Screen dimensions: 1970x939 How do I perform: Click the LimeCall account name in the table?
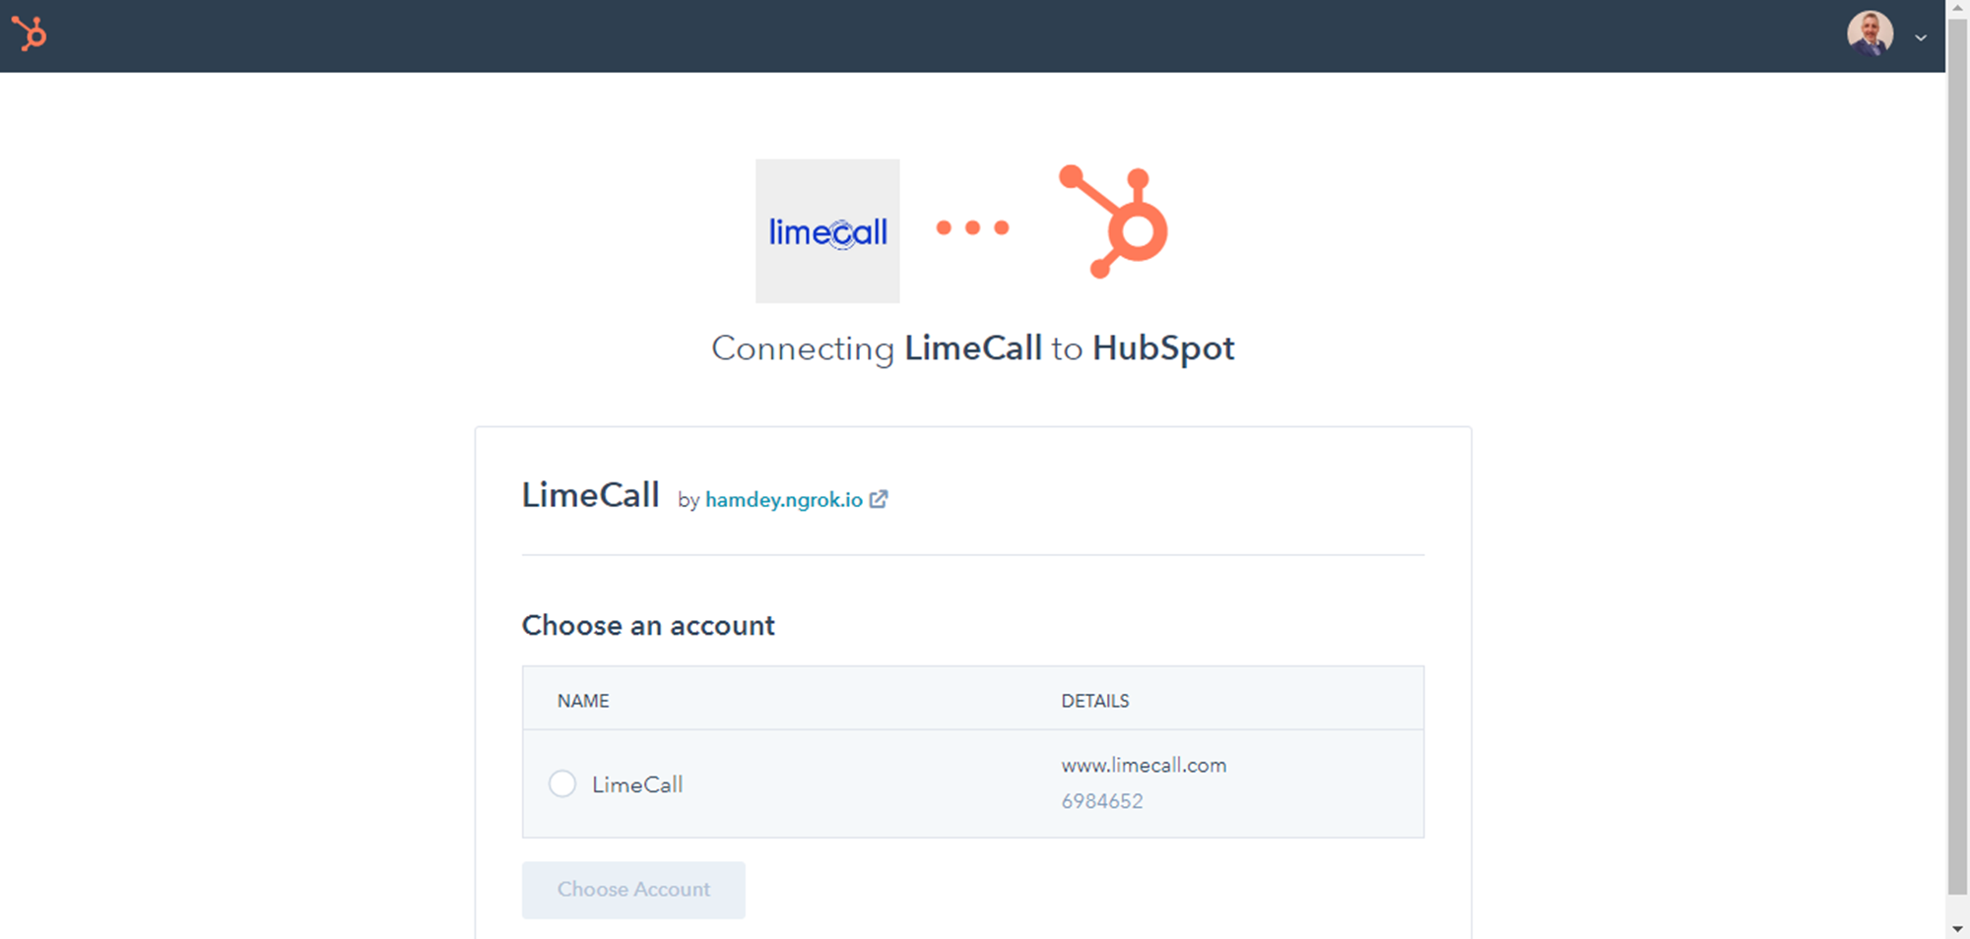(x=637, y=784)
